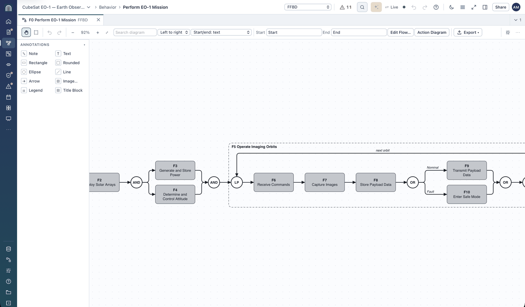Open Left to right layout dropdown
Image resolution: width=525 pixels, height=307 pixels.
(x=174, y=32)
